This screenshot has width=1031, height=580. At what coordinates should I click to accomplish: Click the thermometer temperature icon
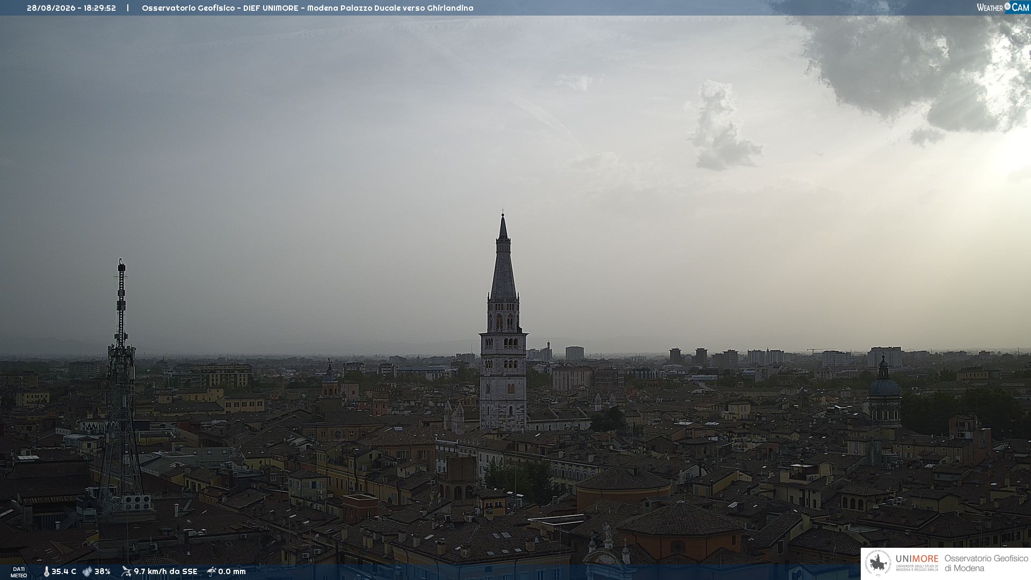46,572
